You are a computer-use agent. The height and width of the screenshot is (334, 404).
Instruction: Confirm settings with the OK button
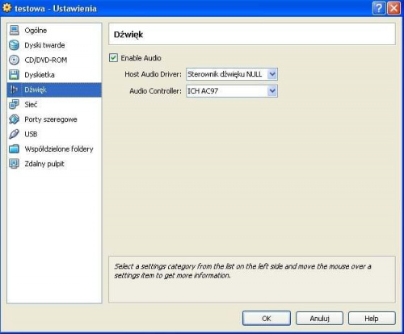[x=267, y=319]
